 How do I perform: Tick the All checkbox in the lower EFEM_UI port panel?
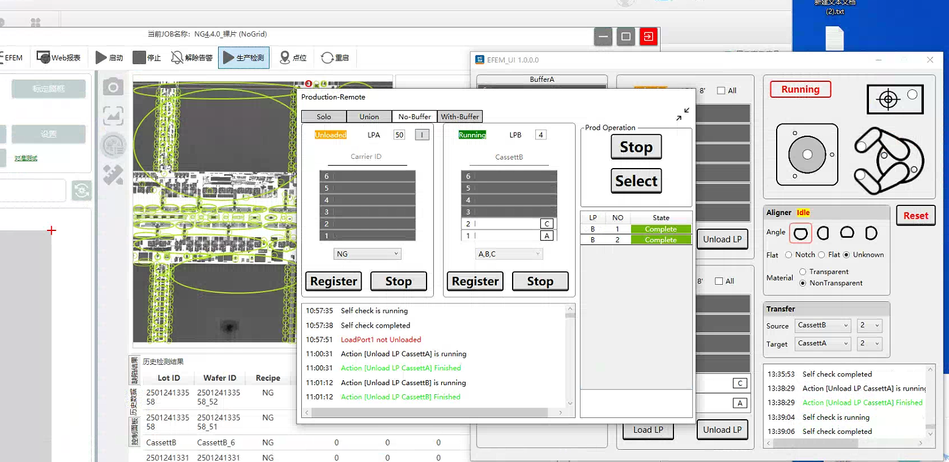pyautogui.click(x=719, y=281)
